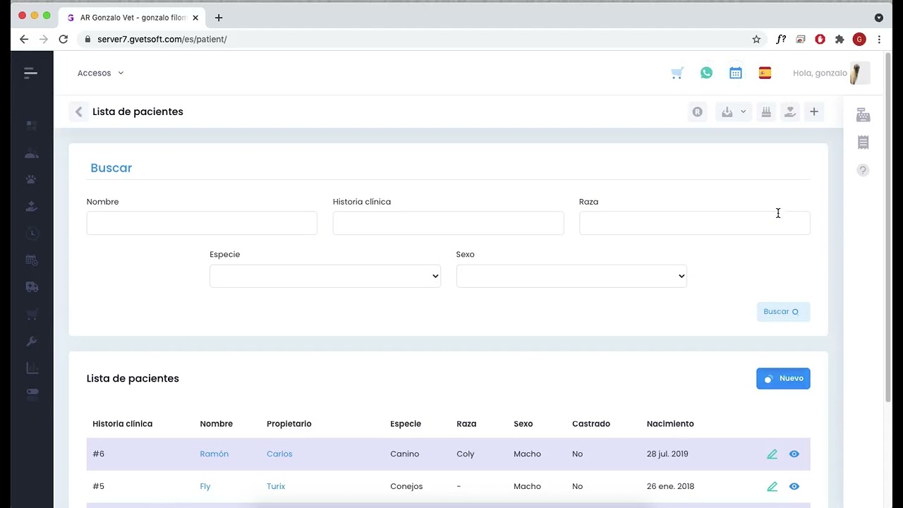Viewport: 903px width, 508px height.
Task: Bookmark page with star icon
Action: [756, 40]
